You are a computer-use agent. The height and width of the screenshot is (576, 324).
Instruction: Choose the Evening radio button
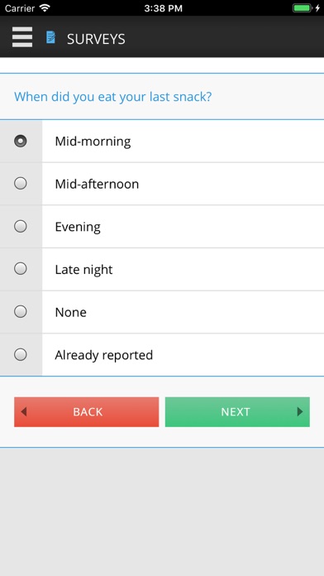pyautogui.click(x=21, y=226)
